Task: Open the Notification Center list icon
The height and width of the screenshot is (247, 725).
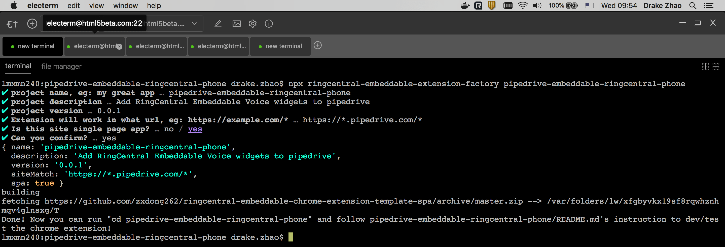Action: tap(708, 6)
